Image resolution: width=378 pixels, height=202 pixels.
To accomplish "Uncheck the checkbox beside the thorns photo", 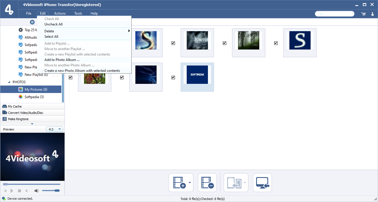I will pyautogui.click(x=173, y=43).
